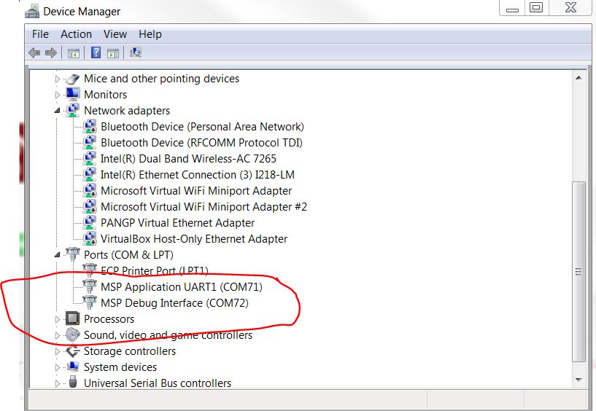Click the Show/Hide Console Tree icon
This screenshot has width=596, height=411.
73,52
